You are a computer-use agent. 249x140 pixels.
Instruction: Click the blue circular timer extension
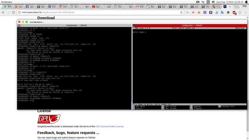click(x=216, y=12)
